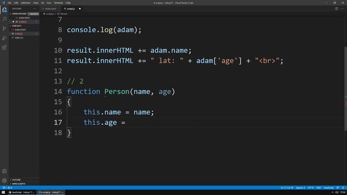
Task: Click the volume icon in system tray
Action: pos(337,192)
